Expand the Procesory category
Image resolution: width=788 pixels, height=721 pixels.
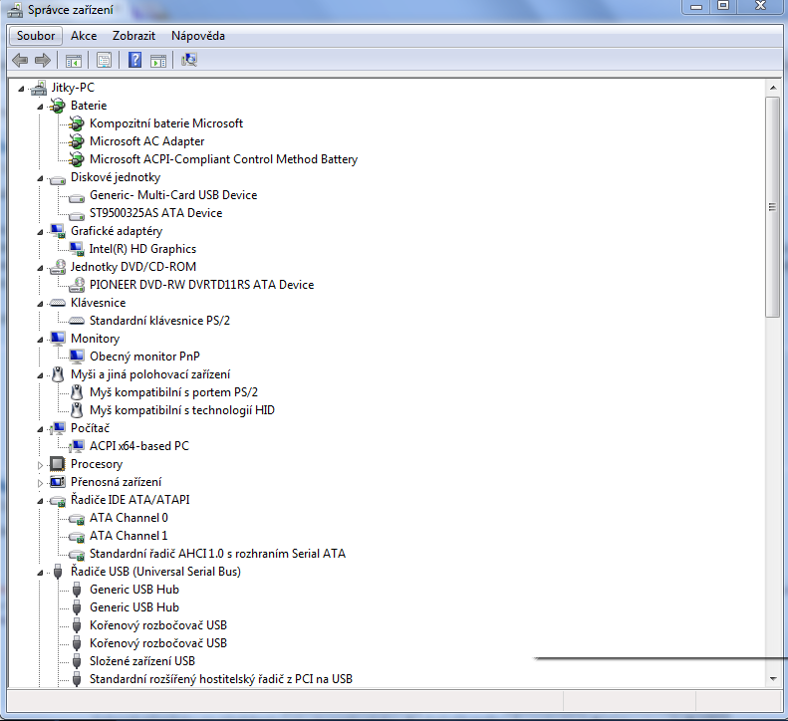pyautogui.click(x=40, y=465)
